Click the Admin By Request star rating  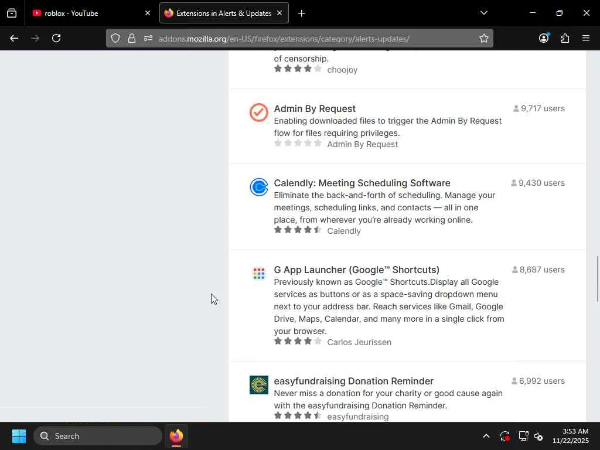tap(298, 144)
